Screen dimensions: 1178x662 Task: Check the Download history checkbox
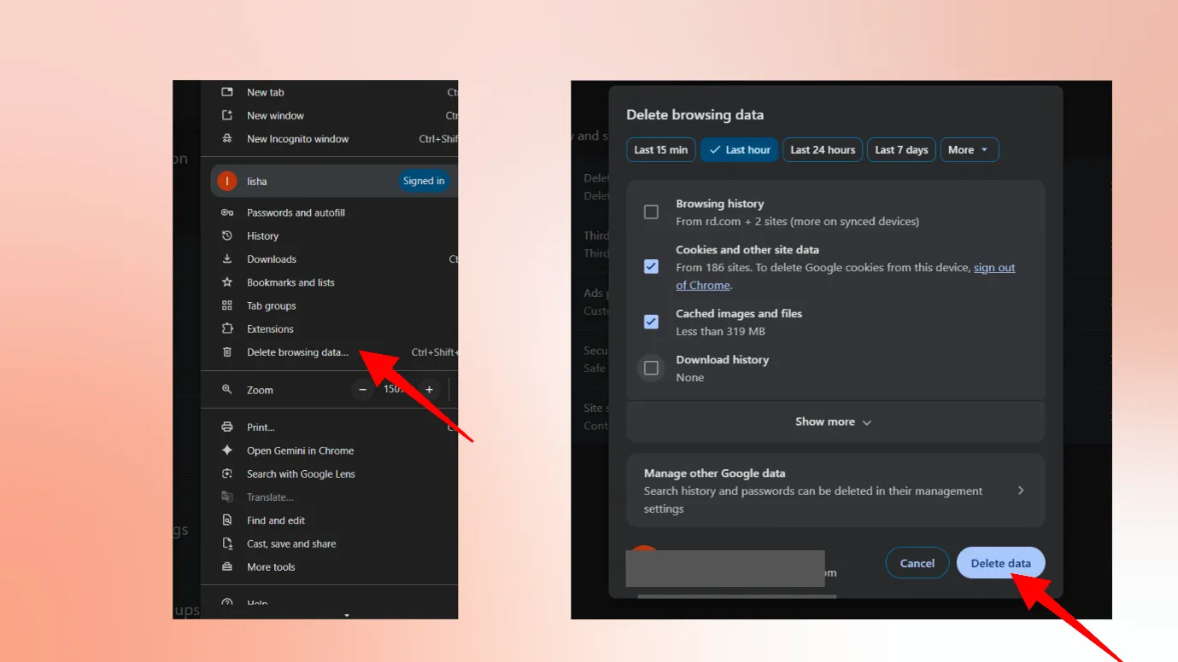click(x=651, y=368)
